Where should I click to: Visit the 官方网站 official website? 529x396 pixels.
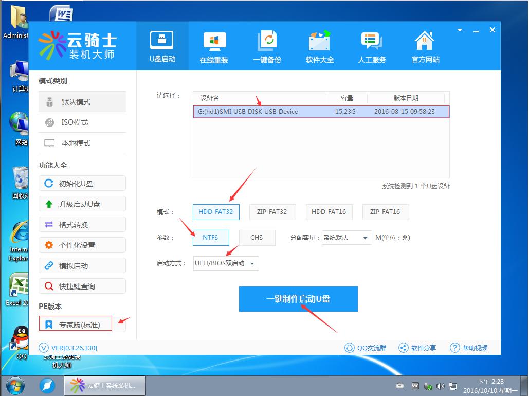[x=424, y=46]
